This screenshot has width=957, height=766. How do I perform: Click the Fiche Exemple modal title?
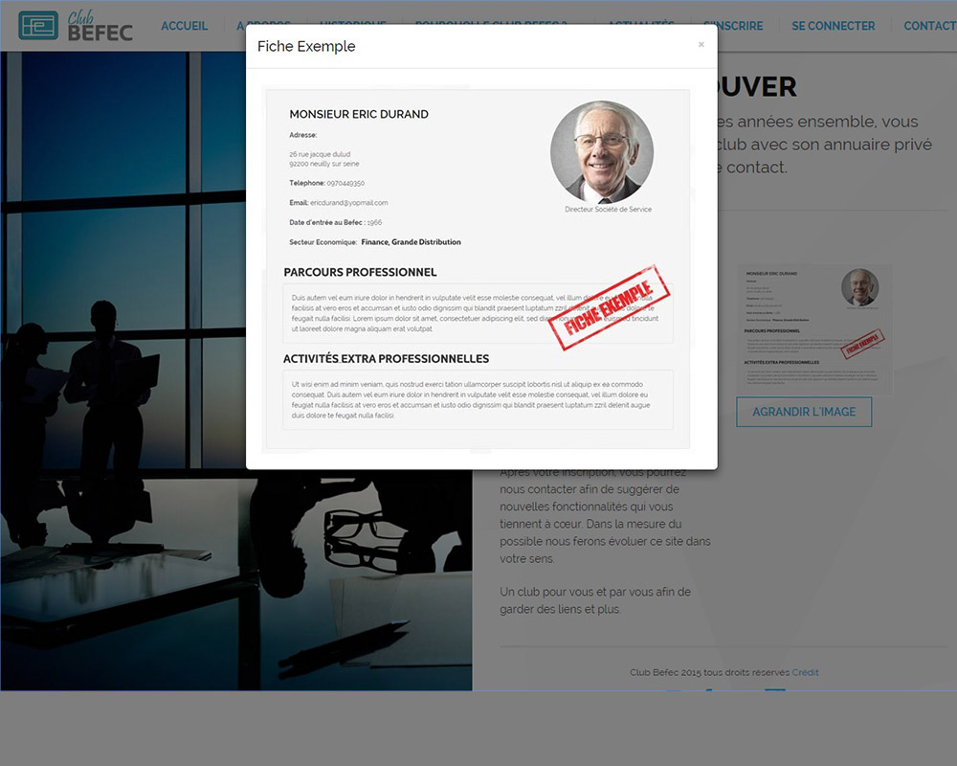[x=306, y=46]
